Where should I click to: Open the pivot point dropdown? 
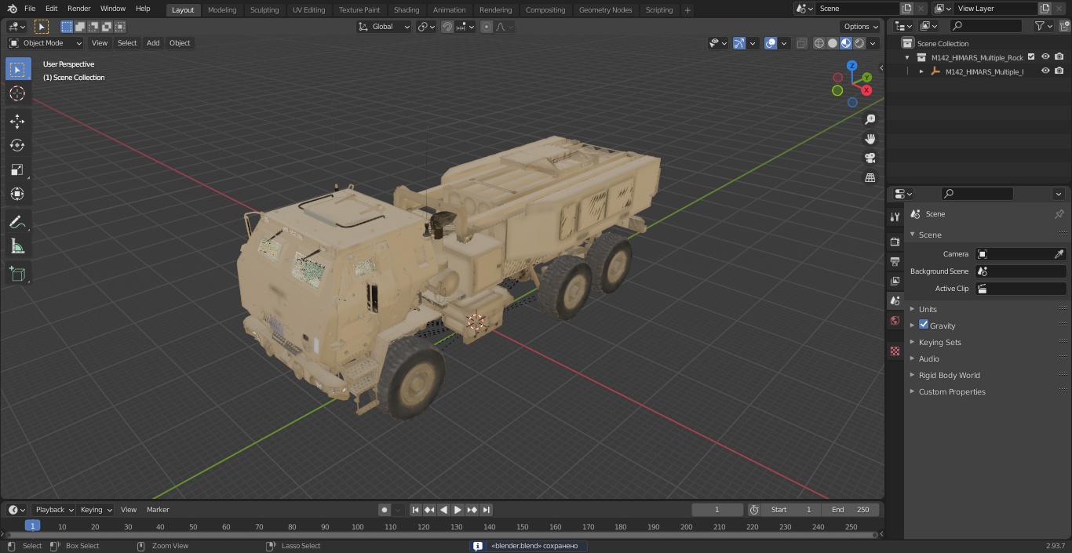click(x=426, y=27)
